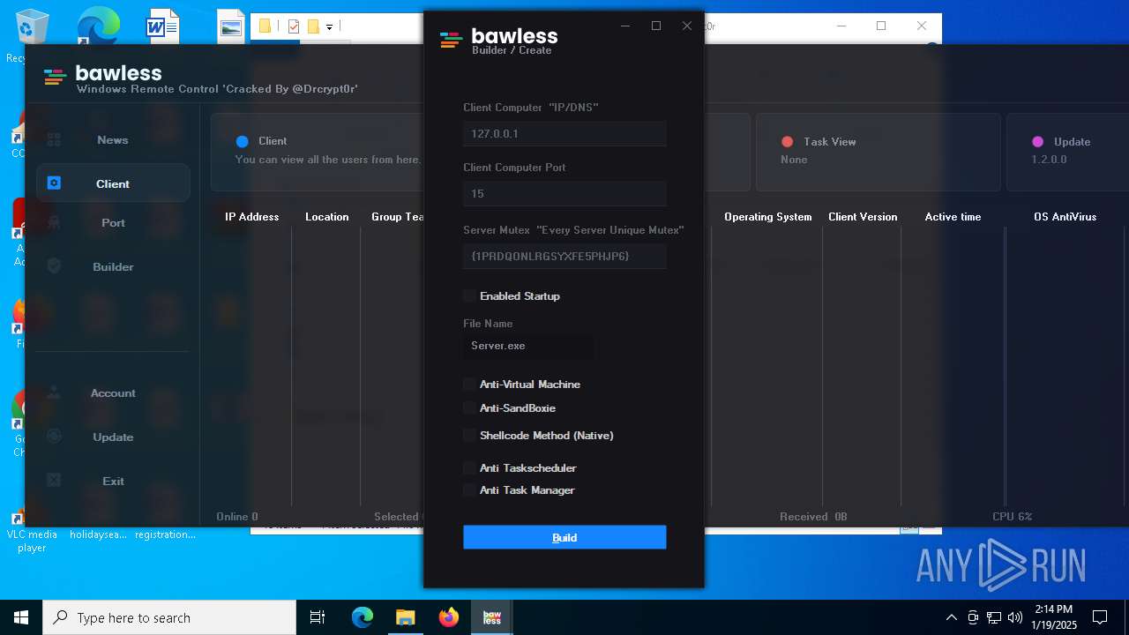Open the volume tray icon
The height and width of the screenshot is (635, 1129).
click(1015, 617)
